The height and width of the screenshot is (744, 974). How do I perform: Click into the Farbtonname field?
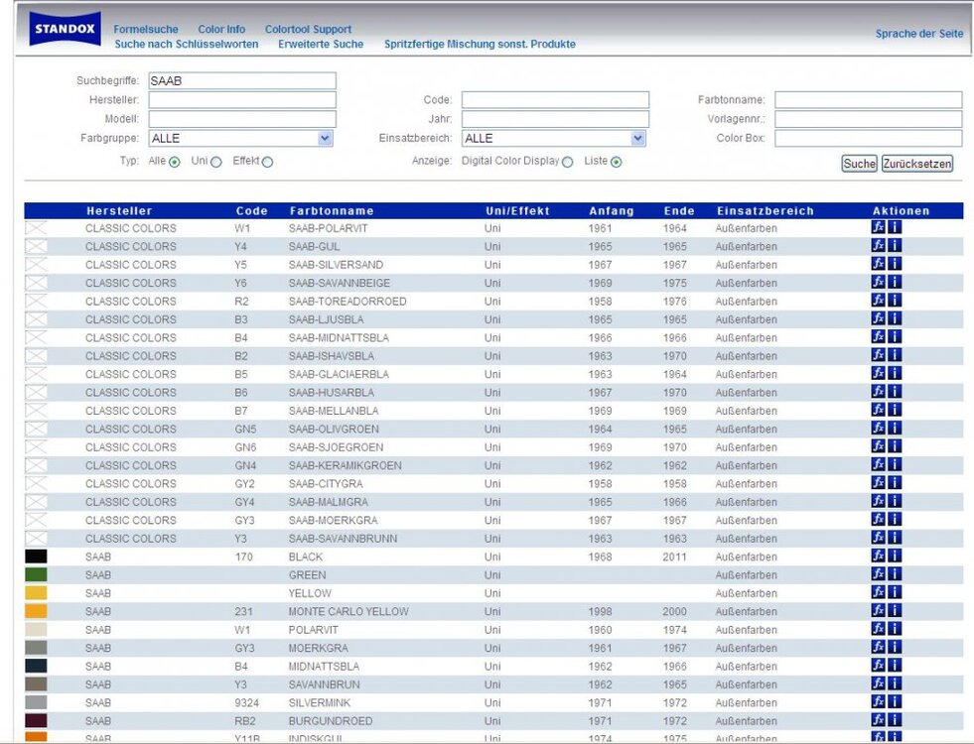[x=869, y=100]
